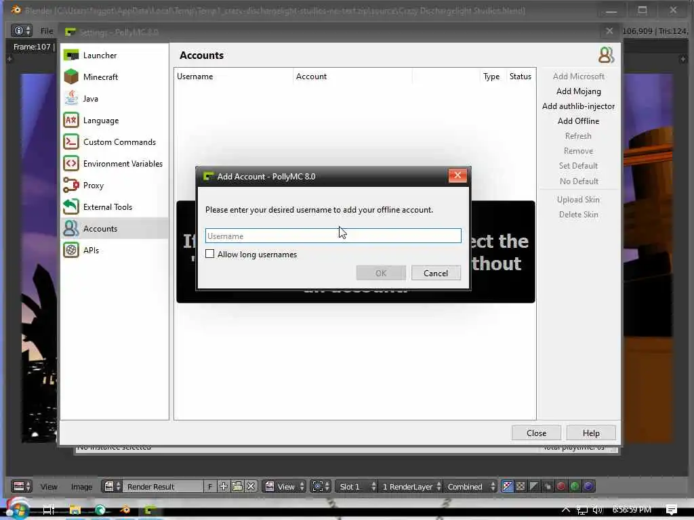This screenshot has height=520, width=694.
Task: Click Close button in Settings window
Action: coord(537,433)
